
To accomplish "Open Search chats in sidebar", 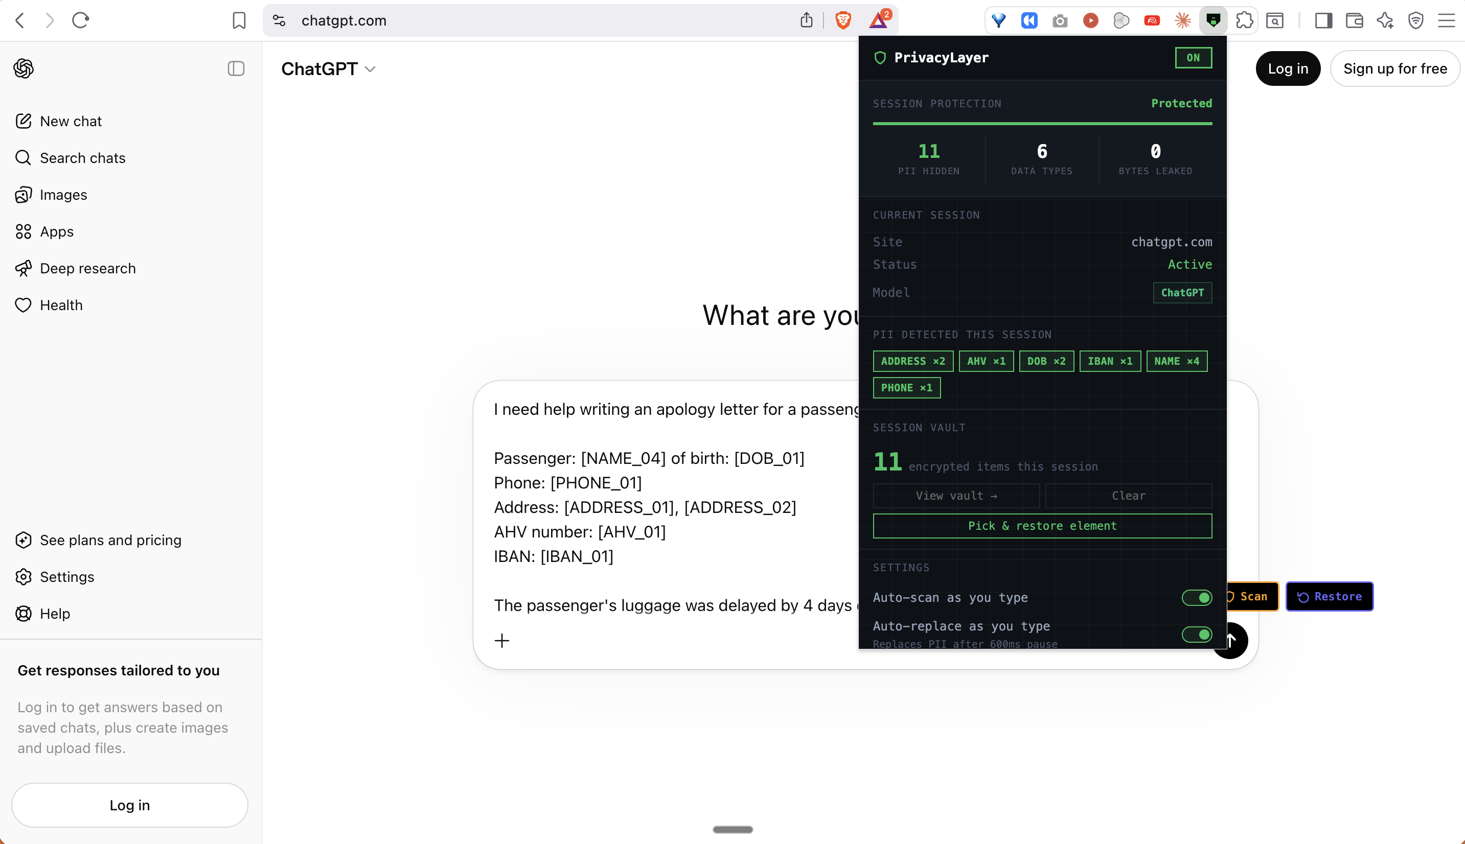I will (x=82, y=158).
